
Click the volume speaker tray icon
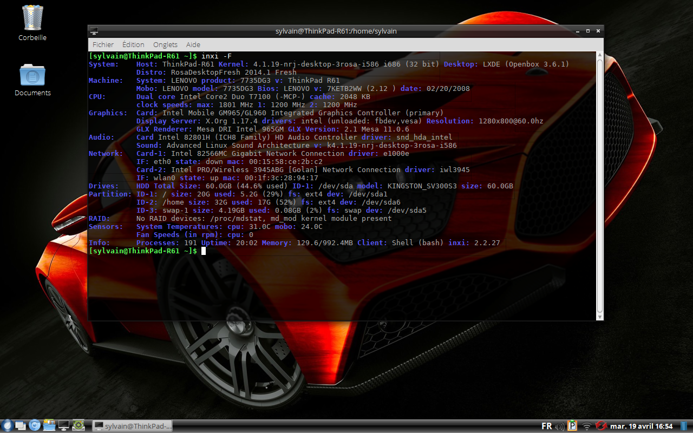click(560, 427)
